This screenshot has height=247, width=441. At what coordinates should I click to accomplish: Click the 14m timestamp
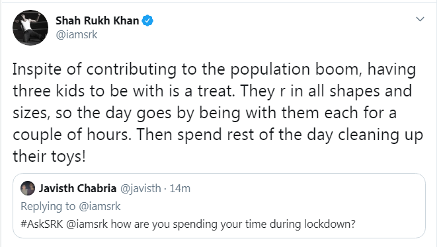coord(180,188)
